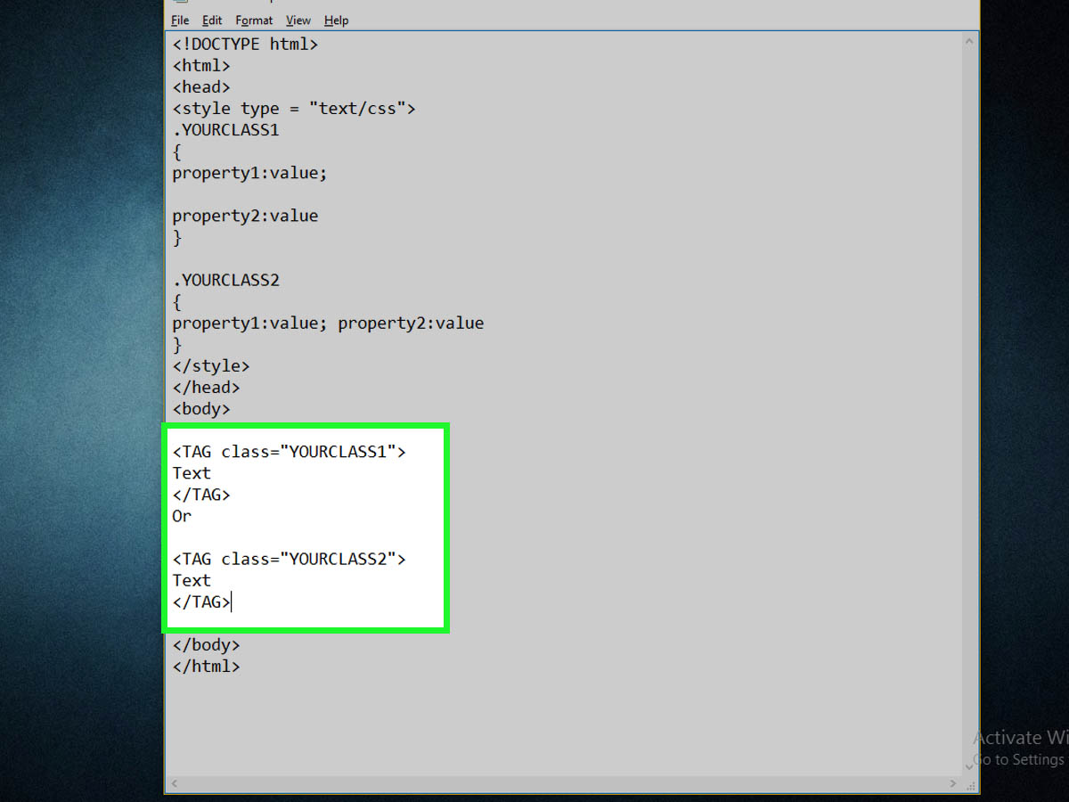Viewport: 1069px width, 802px height.
Task: Place cursor on the closing </style> tag
Action: (x=211, y=366)
